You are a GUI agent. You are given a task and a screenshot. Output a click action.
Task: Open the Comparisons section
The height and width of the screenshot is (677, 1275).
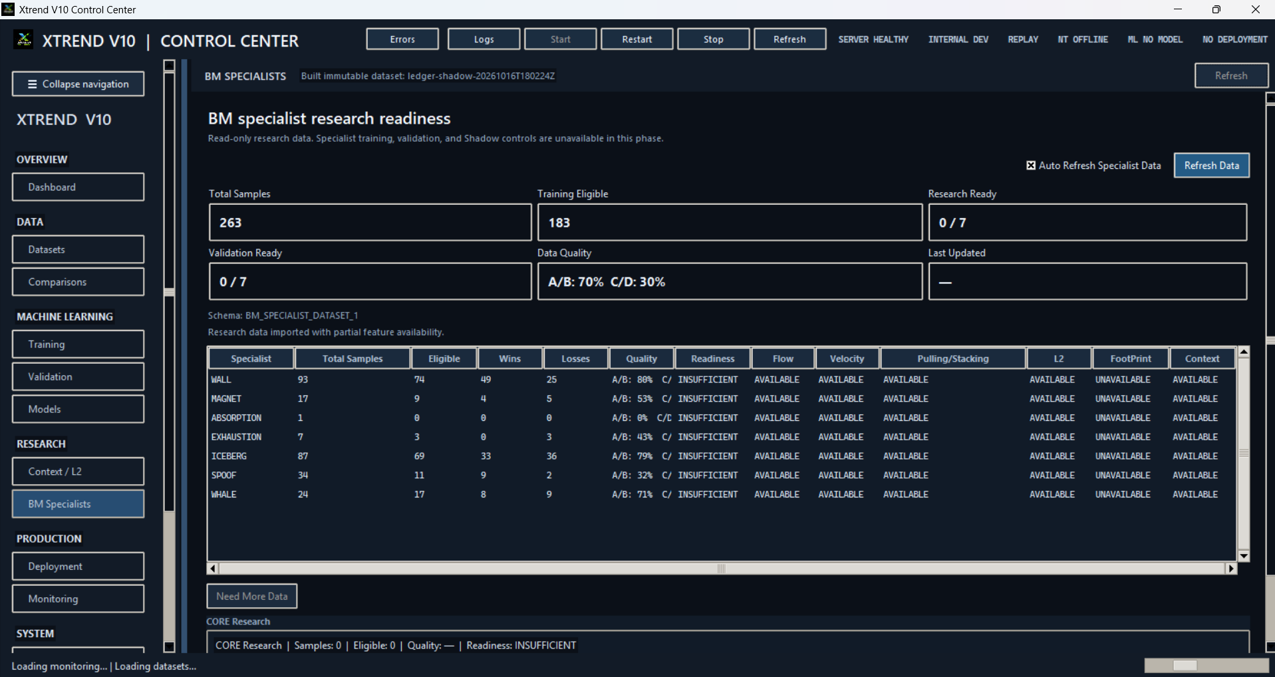78,282
